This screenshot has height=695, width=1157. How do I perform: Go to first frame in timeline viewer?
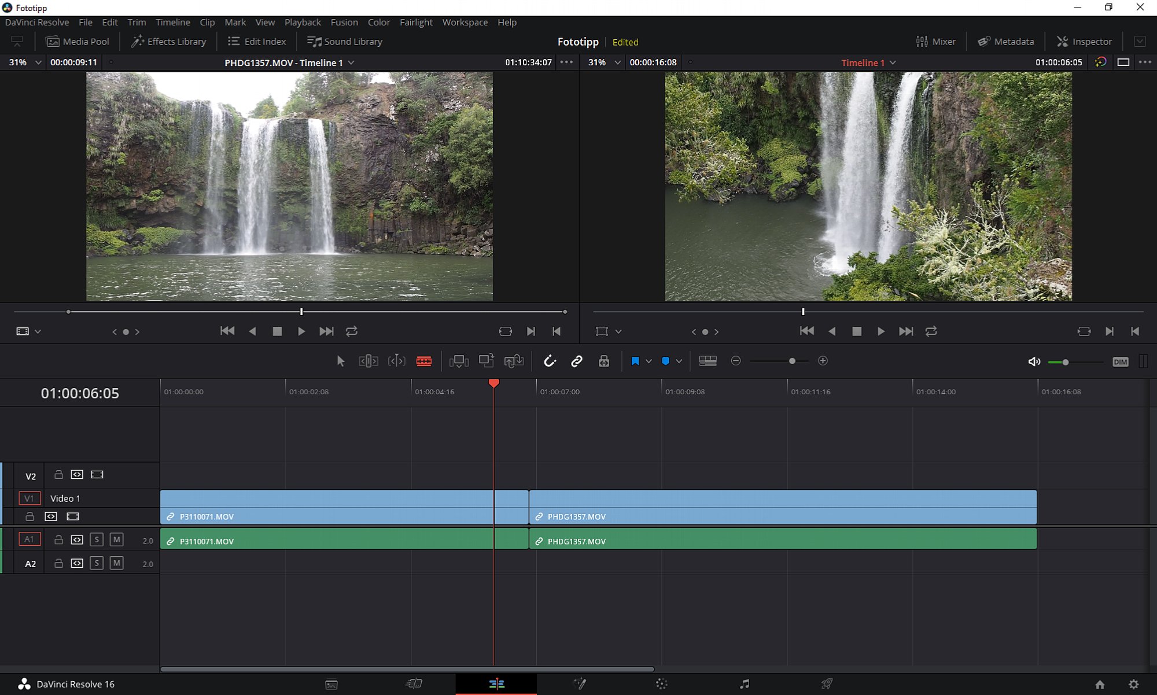pos(806,331)
